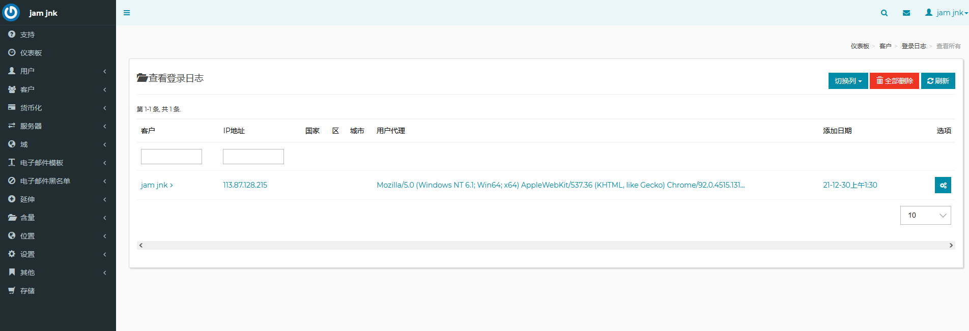
Task: Click the 位置 globe icon in sidebar
Action: pos(12,235)
